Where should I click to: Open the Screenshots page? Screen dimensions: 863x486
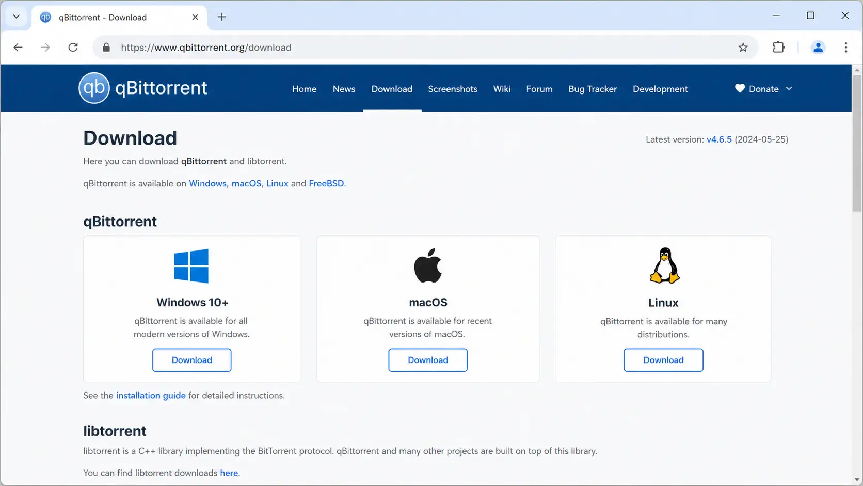pyautogui.click(x=453, y=89)
